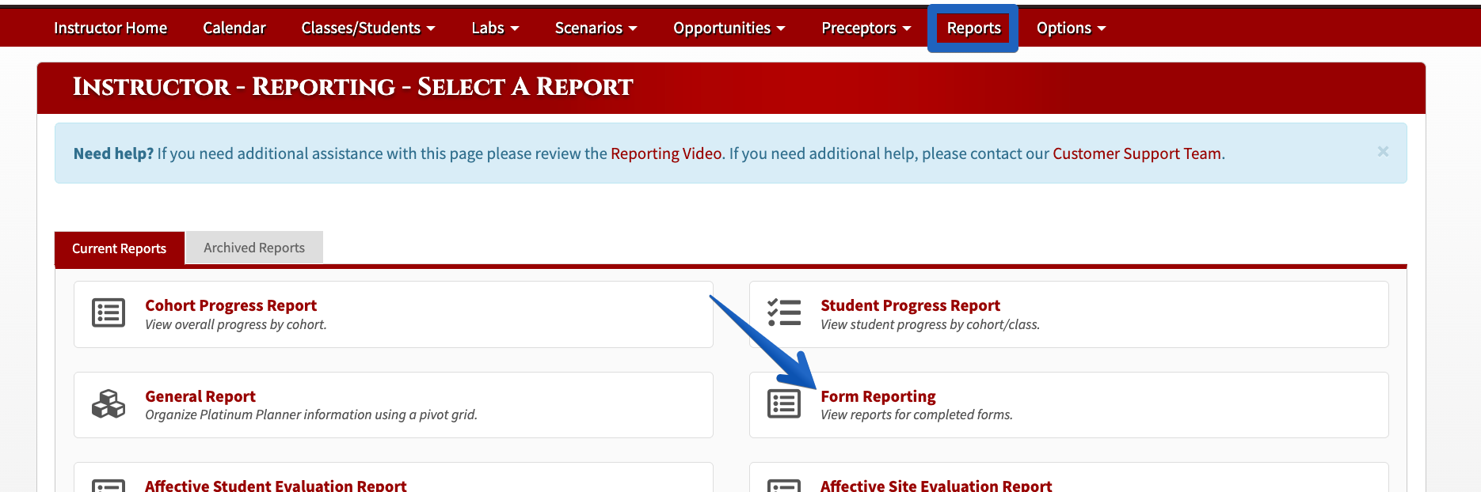This screenshot has width=1481, height=492.
Task: Open the Form Reporting link
Action: (x=878, y=396)
